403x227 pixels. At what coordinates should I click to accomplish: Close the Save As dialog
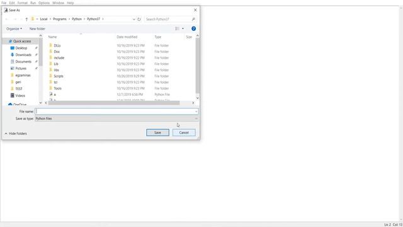(195, 10)
